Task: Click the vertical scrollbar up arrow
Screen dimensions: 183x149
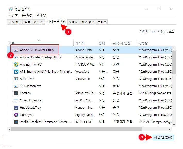Action: (174, 49)
